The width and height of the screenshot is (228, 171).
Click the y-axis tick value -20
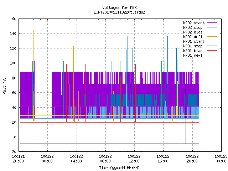pos(13,152)
